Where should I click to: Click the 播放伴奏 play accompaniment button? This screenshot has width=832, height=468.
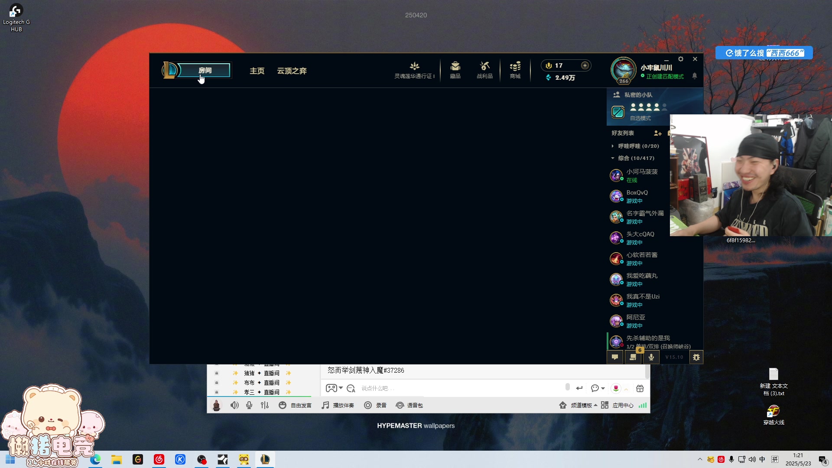click(338, 405)
